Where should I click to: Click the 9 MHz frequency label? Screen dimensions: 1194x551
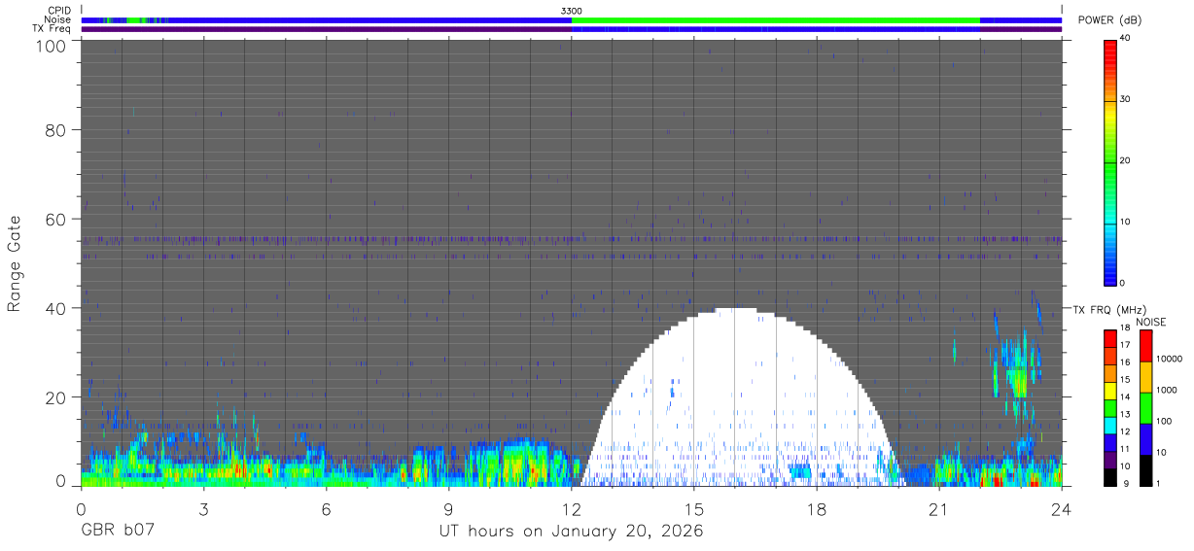[1125, 483]
